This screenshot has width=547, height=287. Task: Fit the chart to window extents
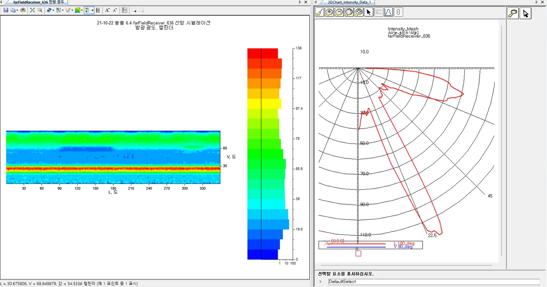(x=33, y=10)
